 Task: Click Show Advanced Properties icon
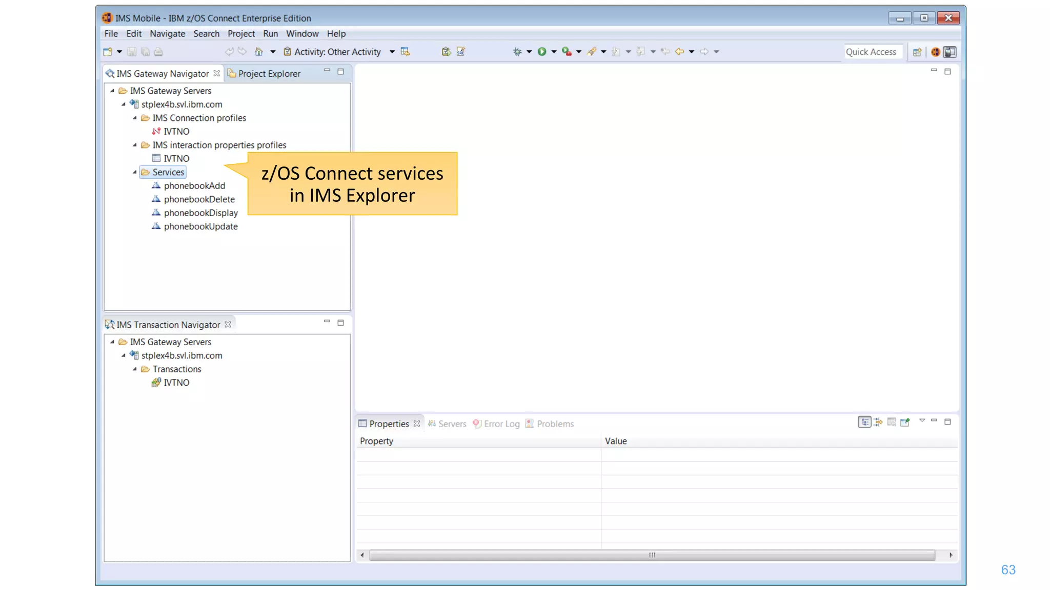tap(878, 422)
